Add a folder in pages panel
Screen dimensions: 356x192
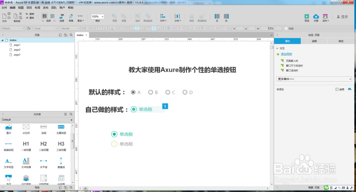tap(66, 35)
